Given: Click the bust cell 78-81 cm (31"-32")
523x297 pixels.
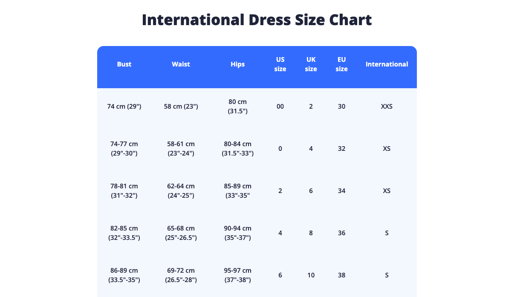Looking at the screenshot, I should [124, 191].
